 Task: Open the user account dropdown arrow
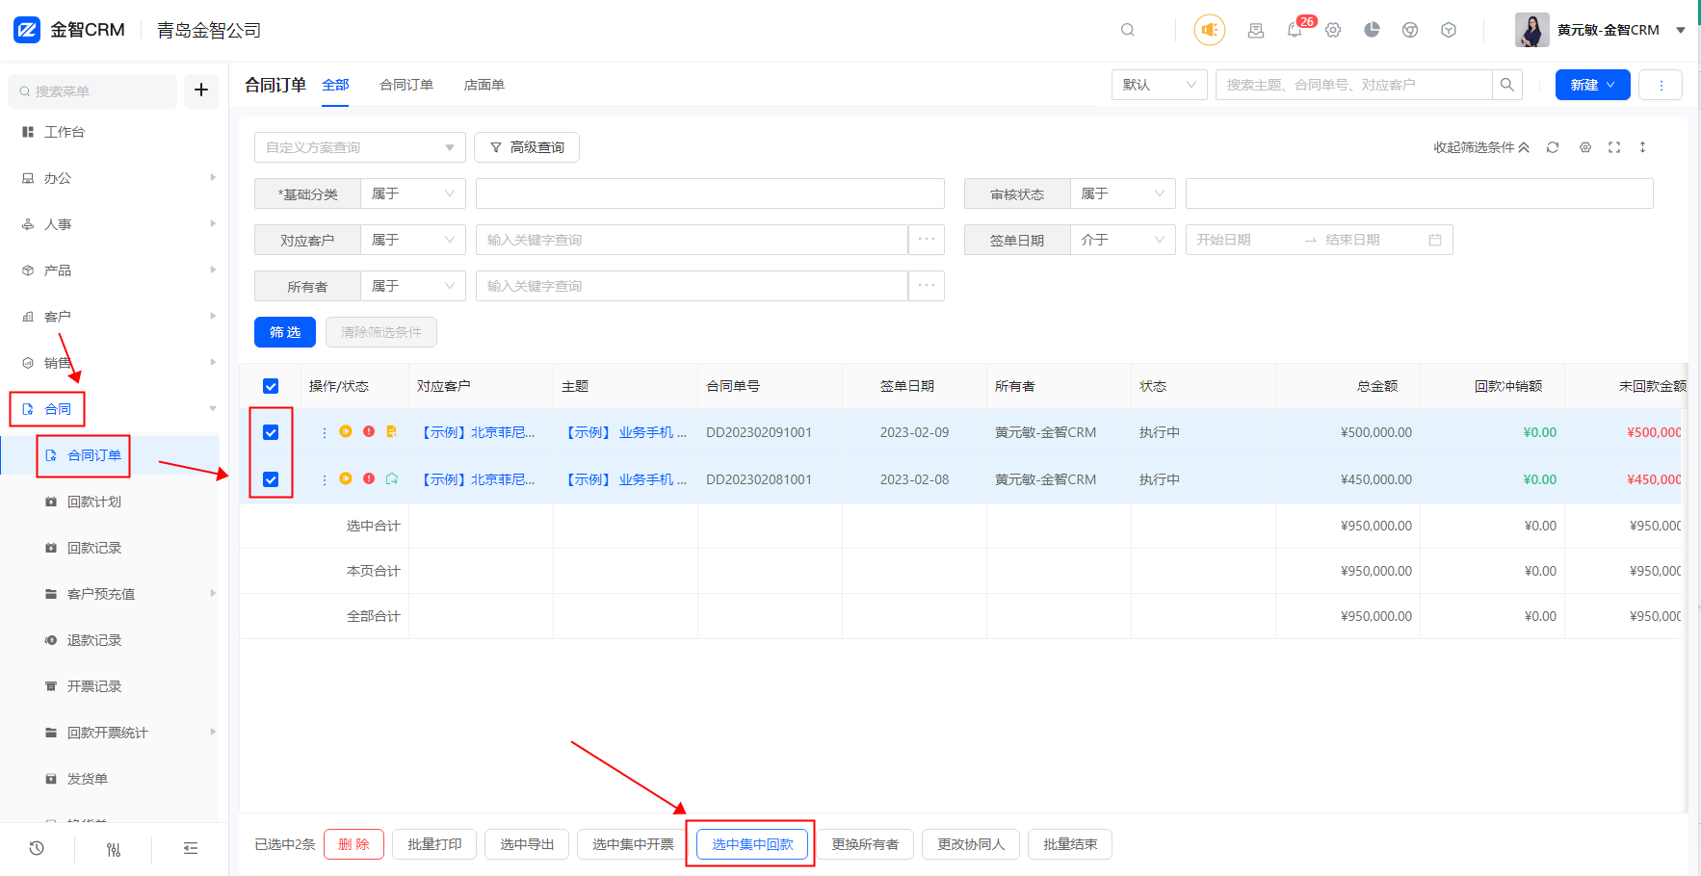pos(1681,30)
